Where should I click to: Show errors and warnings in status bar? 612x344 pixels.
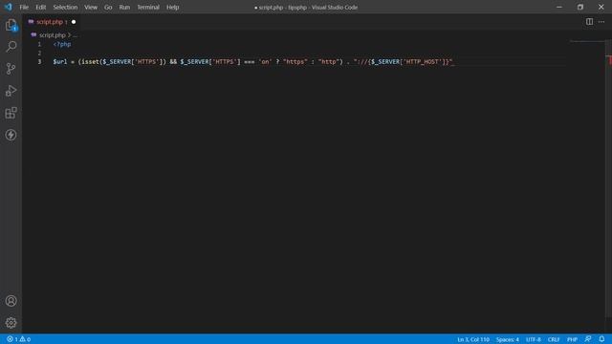pos(18,339)
